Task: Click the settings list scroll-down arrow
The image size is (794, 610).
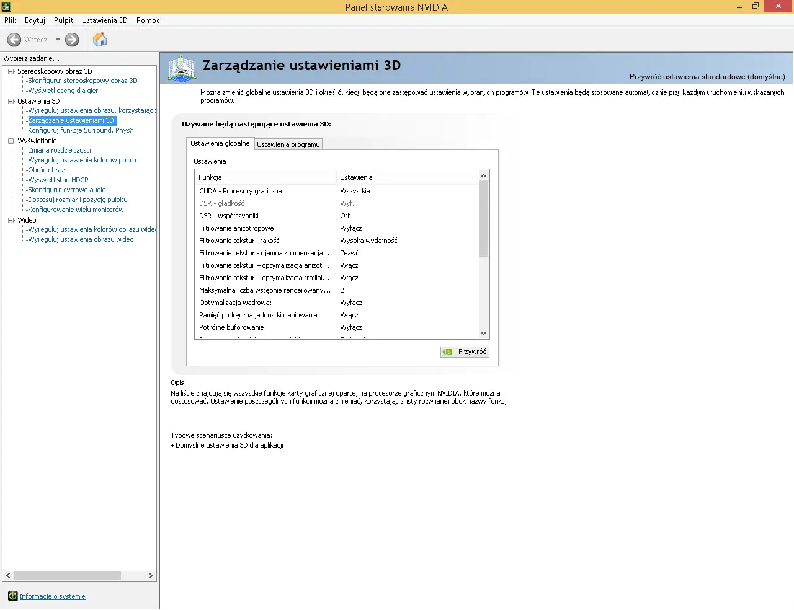Action: (x=483, y=334)
